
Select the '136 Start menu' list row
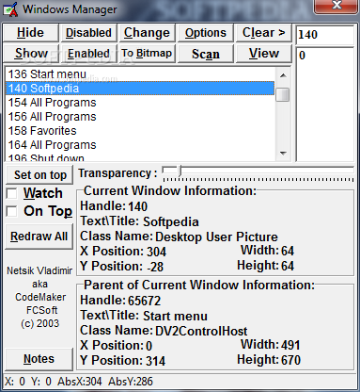[140, 74]
